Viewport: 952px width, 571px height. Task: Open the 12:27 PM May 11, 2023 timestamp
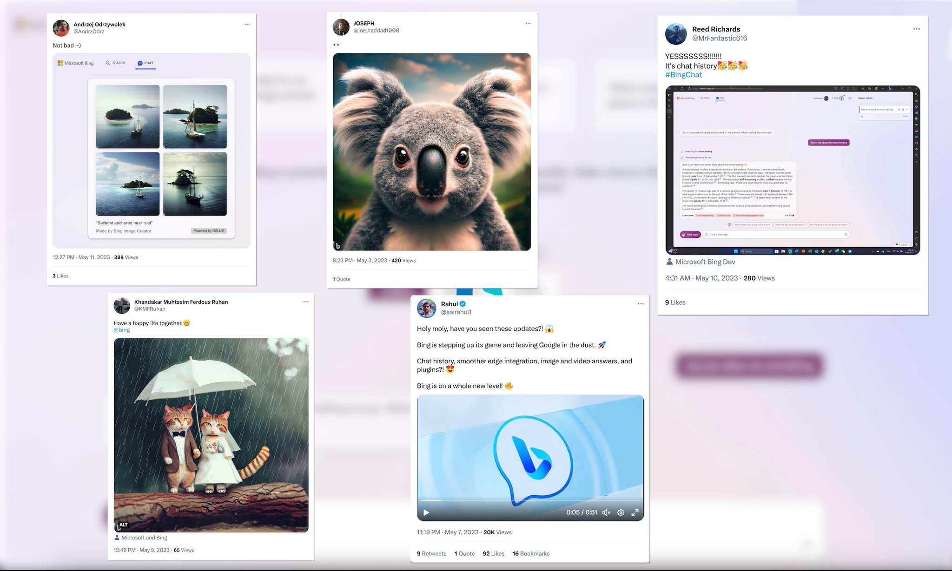81,257
